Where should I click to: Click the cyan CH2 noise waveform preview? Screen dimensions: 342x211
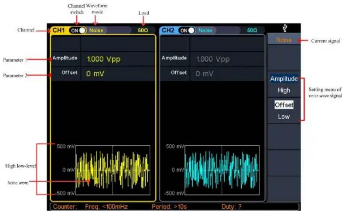pos(222,170)
